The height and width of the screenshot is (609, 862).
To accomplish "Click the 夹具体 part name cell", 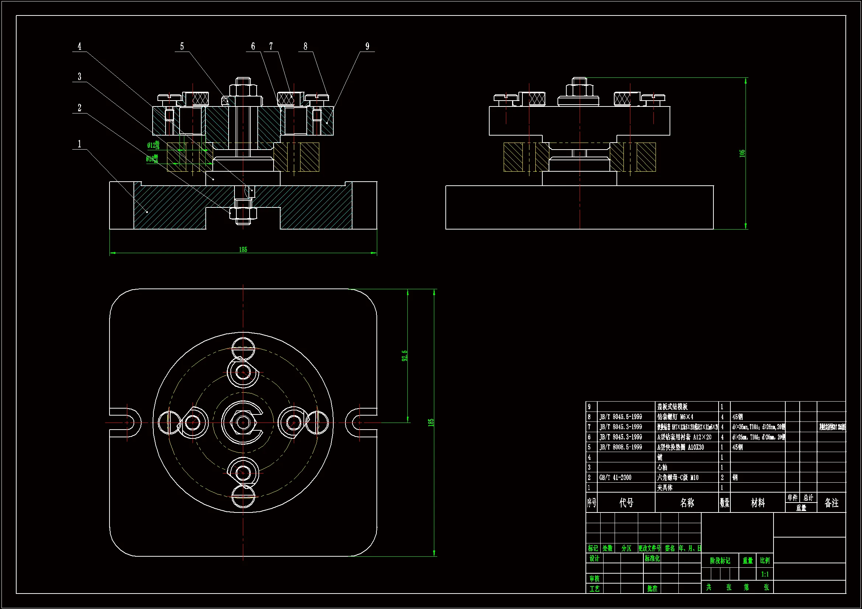I will point(664,487).
